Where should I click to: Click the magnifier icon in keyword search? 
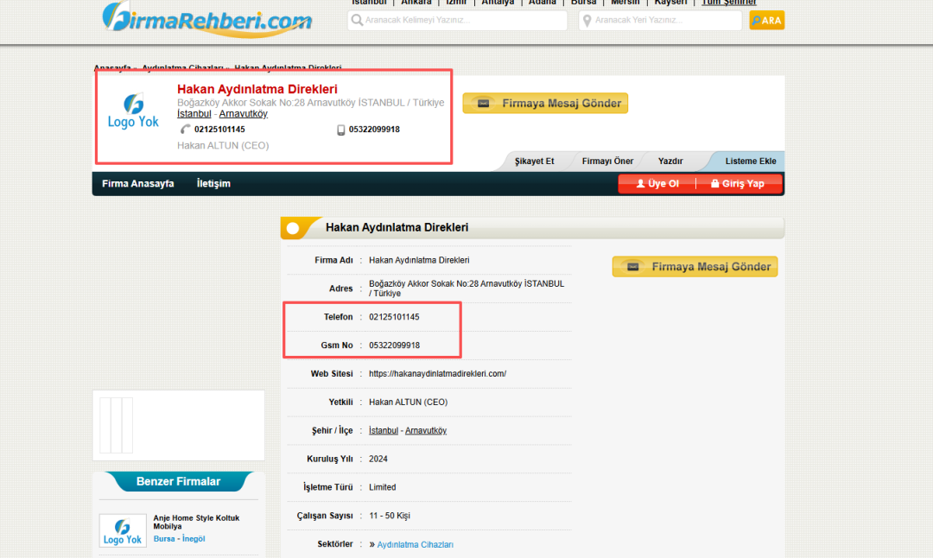(357, 20)
